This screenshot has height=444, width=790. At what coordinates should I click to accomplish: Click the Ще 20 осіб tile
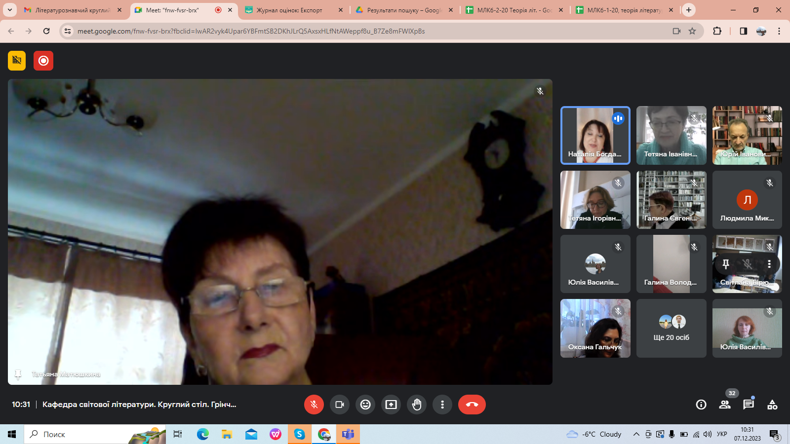[671, 328]
